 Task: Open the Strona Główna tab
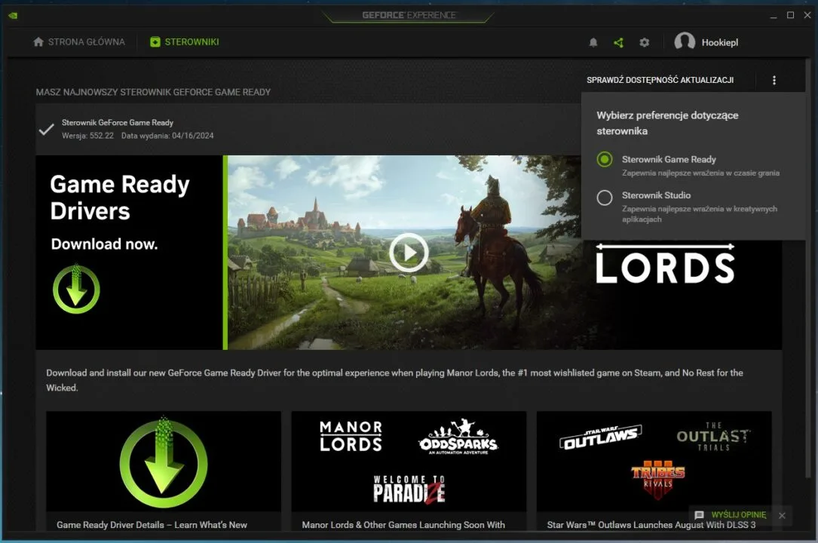86,42
